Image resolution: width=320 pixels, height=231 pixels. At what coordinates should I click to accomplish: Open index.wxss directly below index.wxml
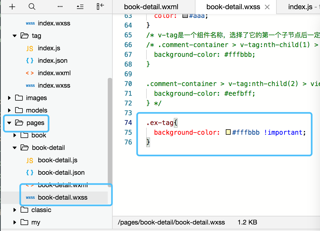[54, 85]
